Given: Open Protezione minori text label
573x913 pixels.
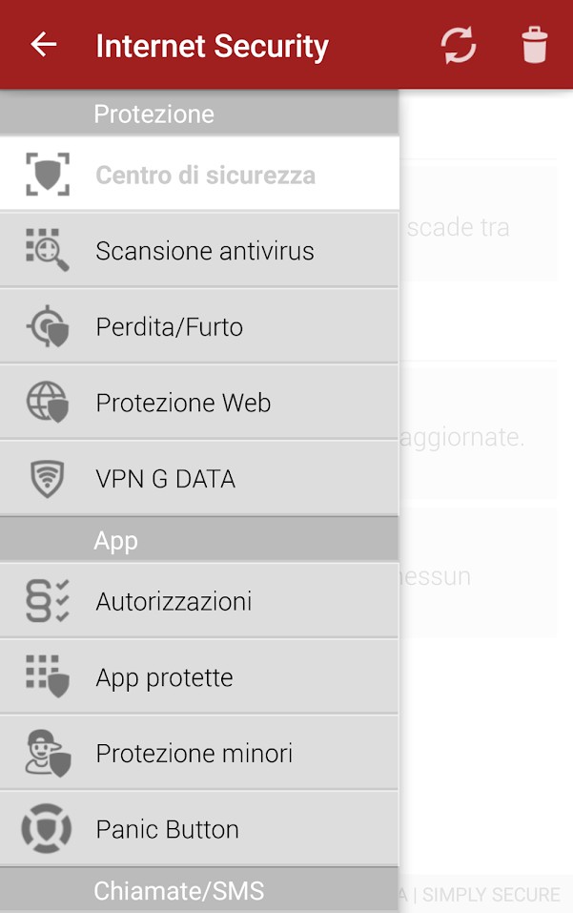Looking at the screenshot, I should [x=194, y=754].
